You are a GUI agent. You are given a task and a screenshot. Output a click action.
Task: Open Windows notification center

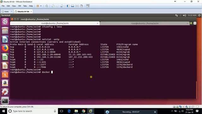click(197, 111)
